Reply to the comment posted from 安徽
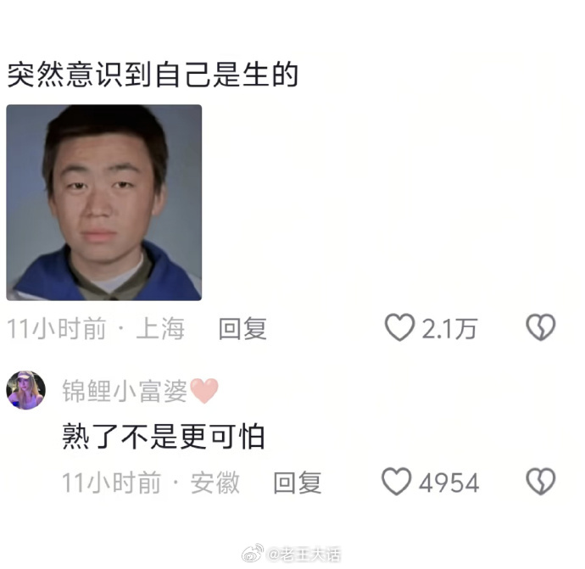Viewport: 585px width, 569px height. [298, 483]
